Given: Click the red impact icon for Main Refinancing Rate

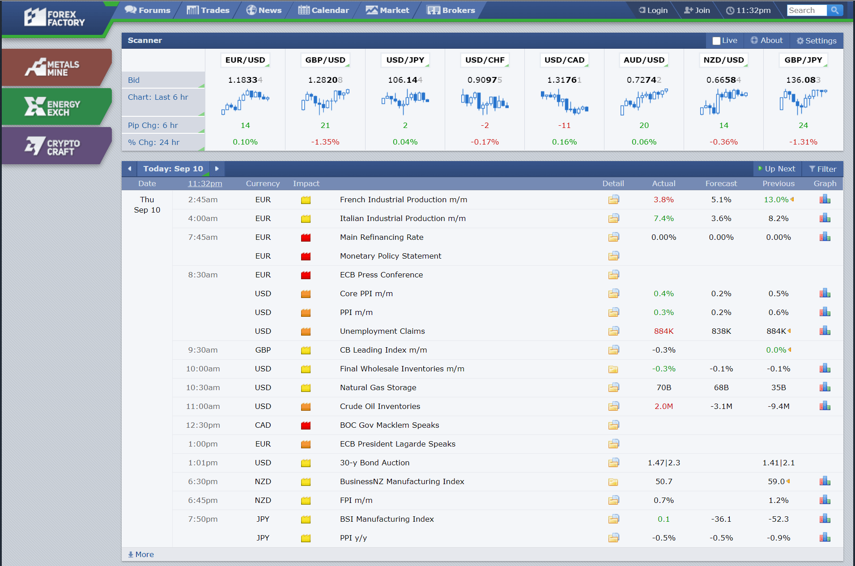Looking at the screenshot, I should click(306, 238).
